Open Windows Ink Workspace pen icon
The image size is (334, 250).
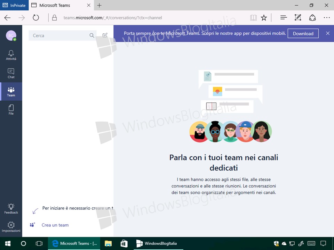pyautogui.click(x=301, y=243)
